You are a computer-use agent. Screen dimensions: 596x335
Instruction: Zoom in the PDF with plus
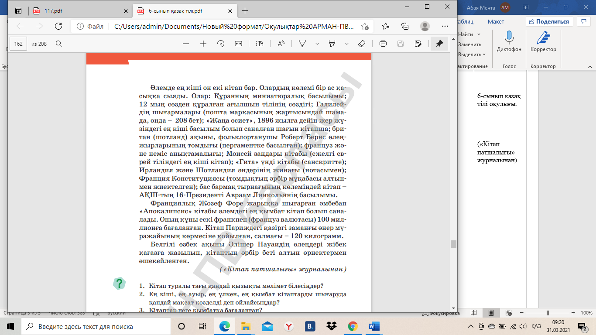point(203,44)
